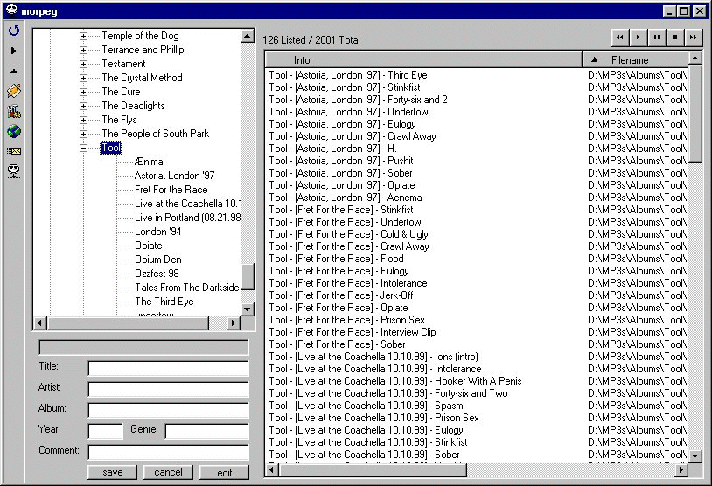Select Fret For the Race in tree
This screenshot has height=486, width=712.
(171, 190)
